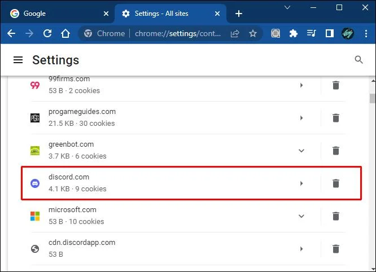Open the tab search dropdown arrow
Image resolution: width=376 pixels, height=272 pixels.
[x=287, y=7]
